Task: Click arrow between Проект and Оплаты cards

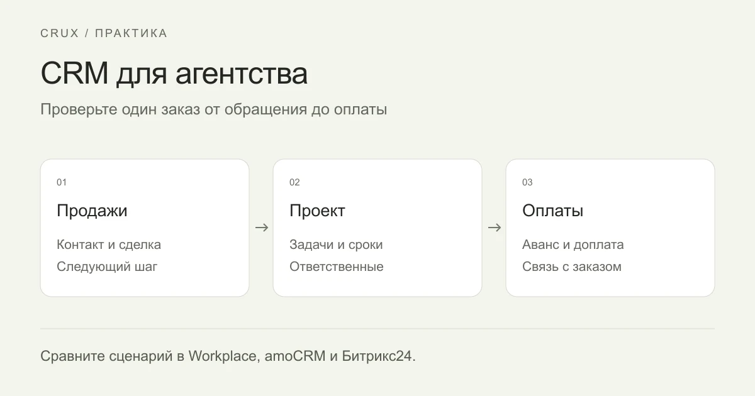Action: 495,228
